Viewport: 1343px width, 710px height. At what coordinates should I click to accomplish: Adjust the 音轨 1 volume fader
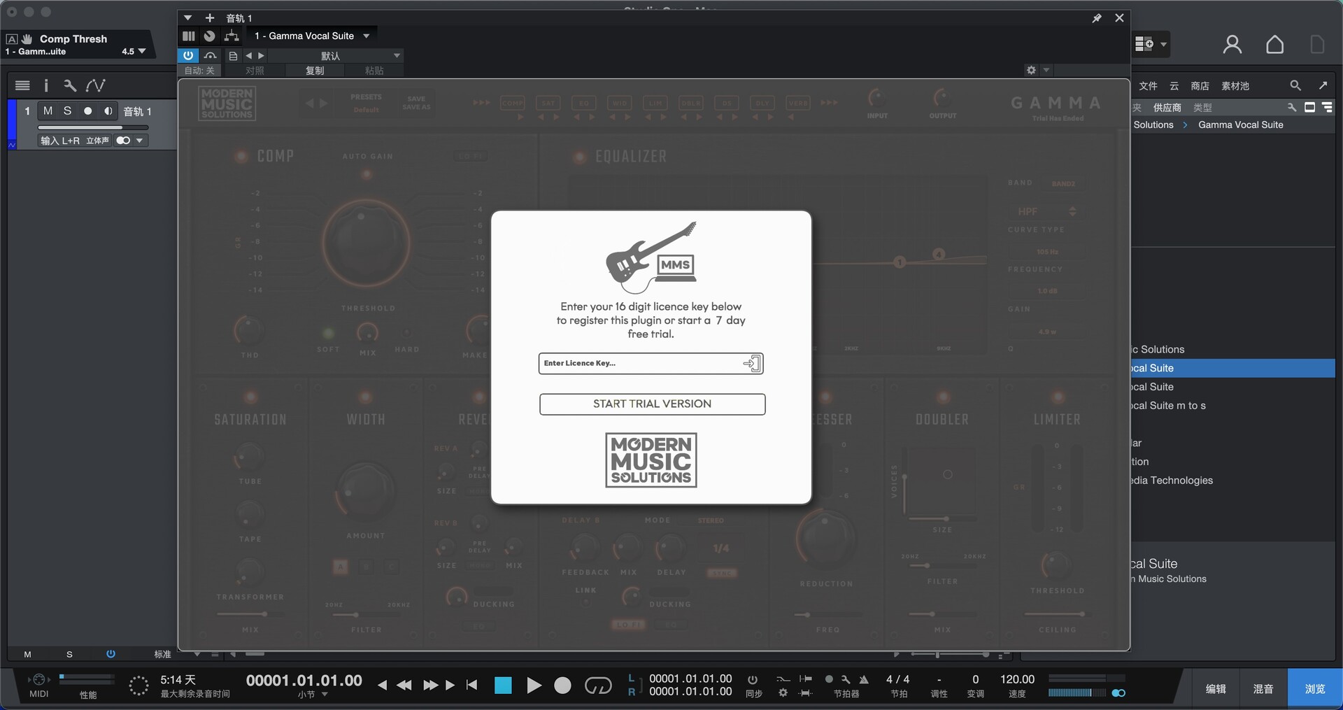92,127
